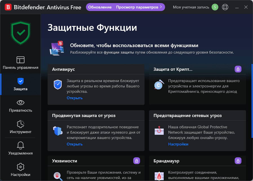
Task: Click the Обновите, чтобы воспользоваться всеми функциями banner
Action: tap(134, 46)
